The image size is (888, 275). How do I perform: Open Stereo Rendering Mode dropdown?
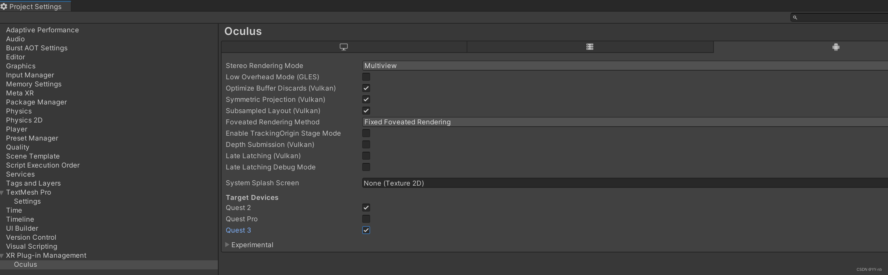(625, 66)
